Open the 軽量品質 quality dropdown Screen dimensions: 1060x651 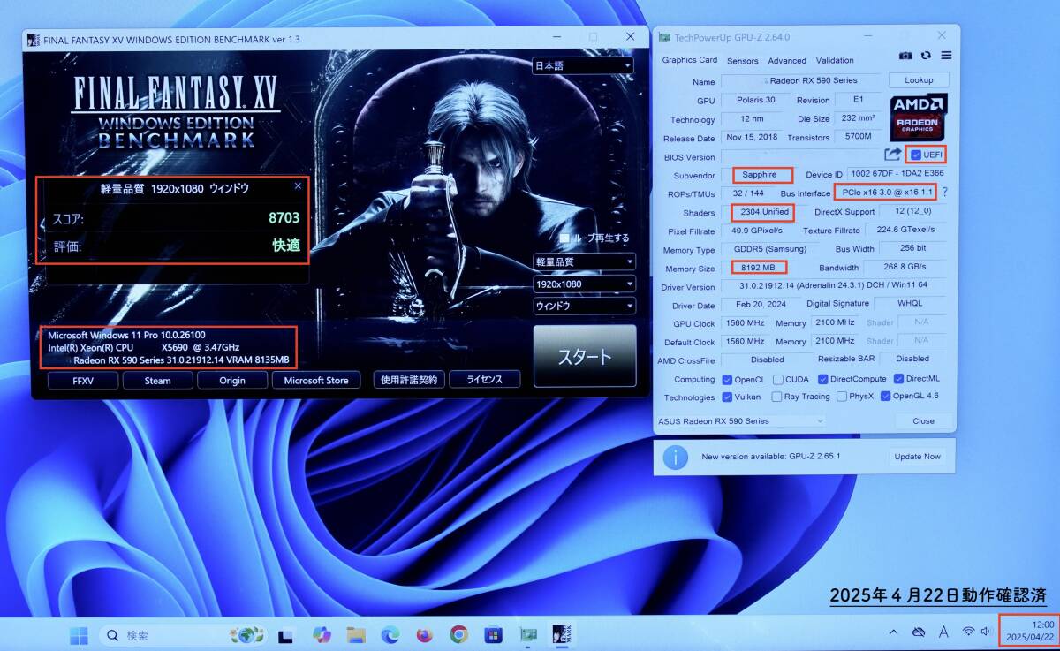tap(583, 261)
